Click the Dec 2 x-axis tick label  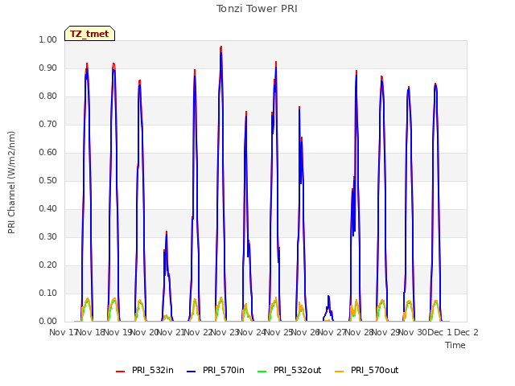tap(466, 332)
